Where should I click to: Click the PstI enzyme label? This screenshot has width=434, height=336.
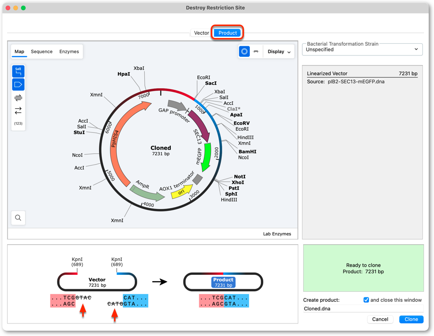click(234, 188)
